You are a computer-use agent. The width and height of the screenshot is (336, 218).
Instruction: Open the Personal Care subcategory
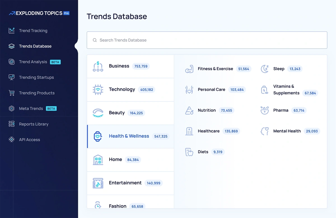[x=211, y=90]
